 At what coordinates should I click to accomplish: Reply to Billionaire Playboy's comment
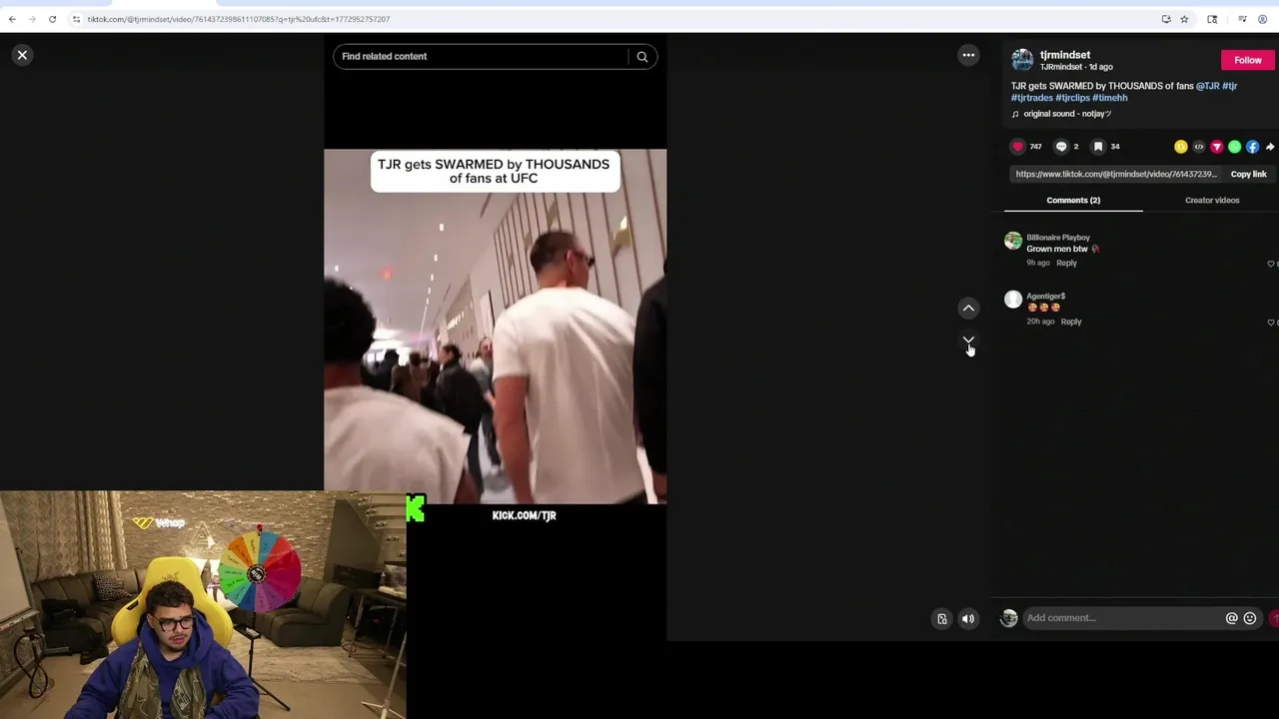pyautogui.click(x=1066, y=263)
